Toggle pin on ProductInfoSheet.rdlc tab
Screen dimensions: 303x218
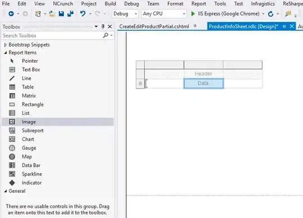point(284,26)
